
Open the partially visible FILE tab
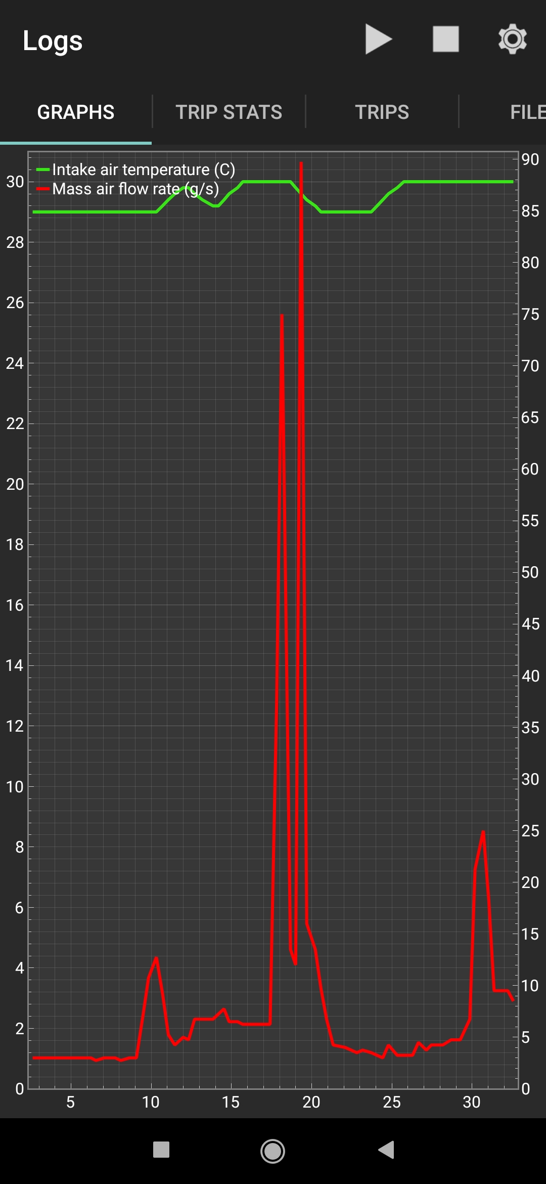click(x=528, y=112)
